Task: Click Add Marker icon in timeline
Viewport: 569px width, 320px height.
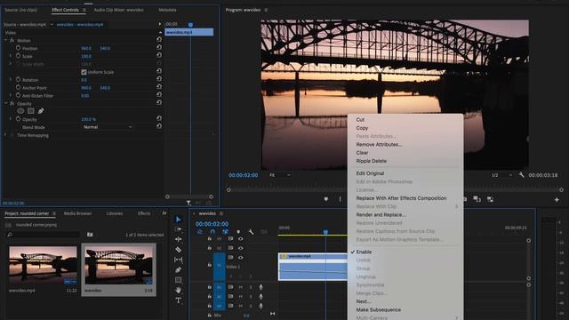Action: pos(238,231)
